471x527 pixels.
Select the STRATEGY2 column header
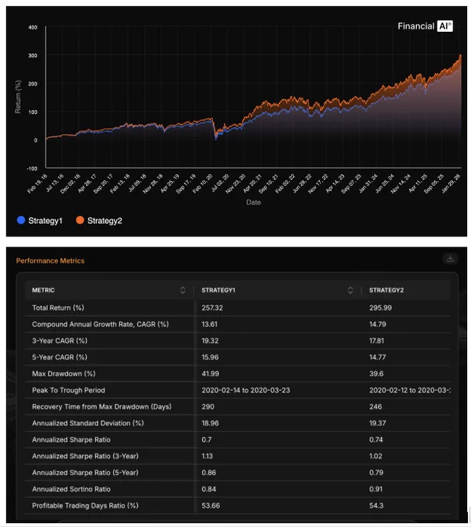387,290
